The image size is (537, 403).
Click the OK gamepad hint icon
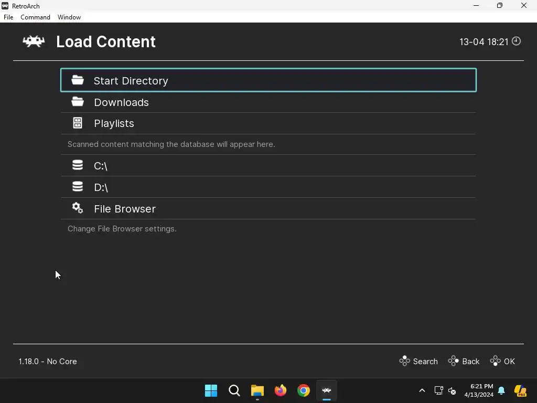click(495, 361)
